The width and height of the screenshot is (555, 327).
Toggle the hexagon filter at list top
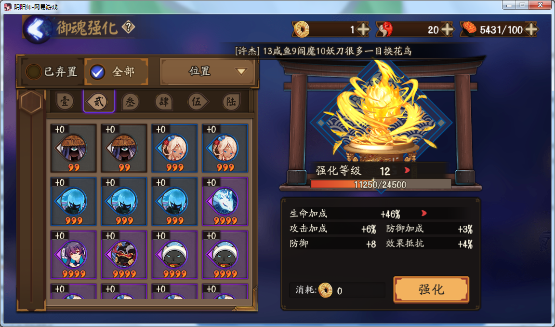(x=31, y=102)
